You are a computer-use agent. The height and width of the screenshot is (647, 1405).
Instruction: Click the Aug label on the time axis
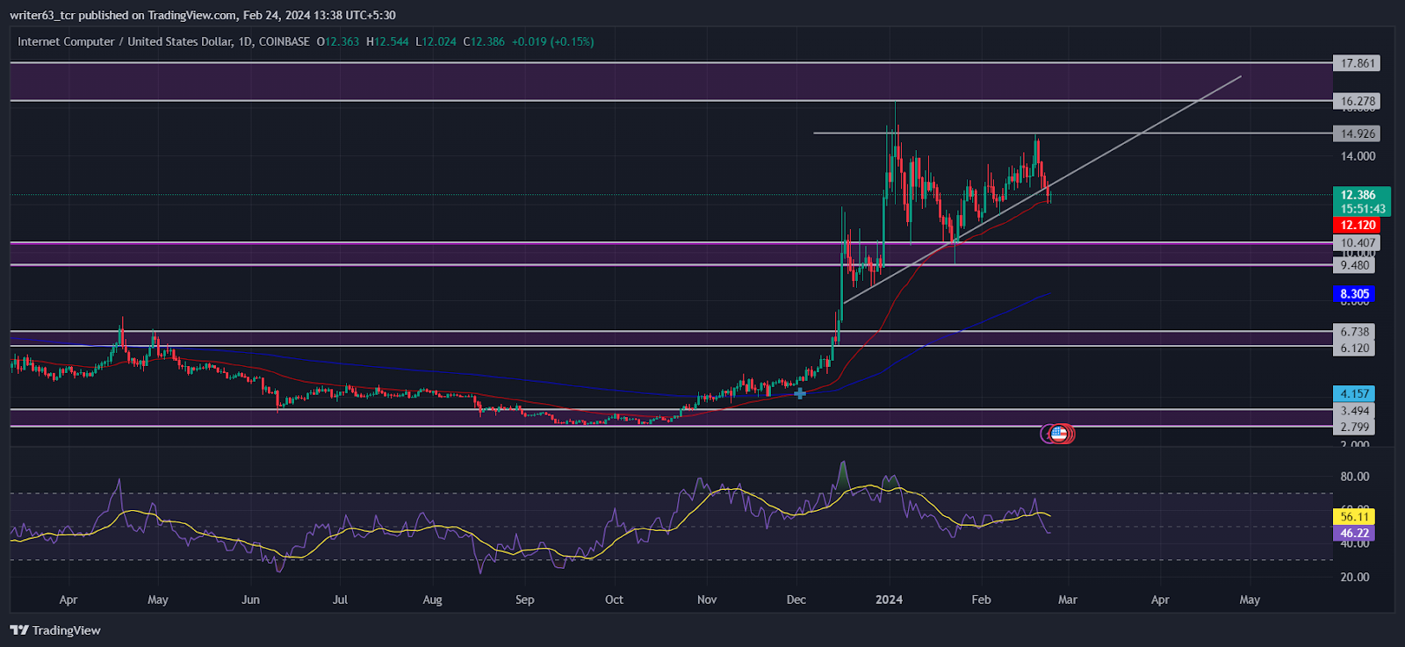pyautogui.click(x=432, y=600)
